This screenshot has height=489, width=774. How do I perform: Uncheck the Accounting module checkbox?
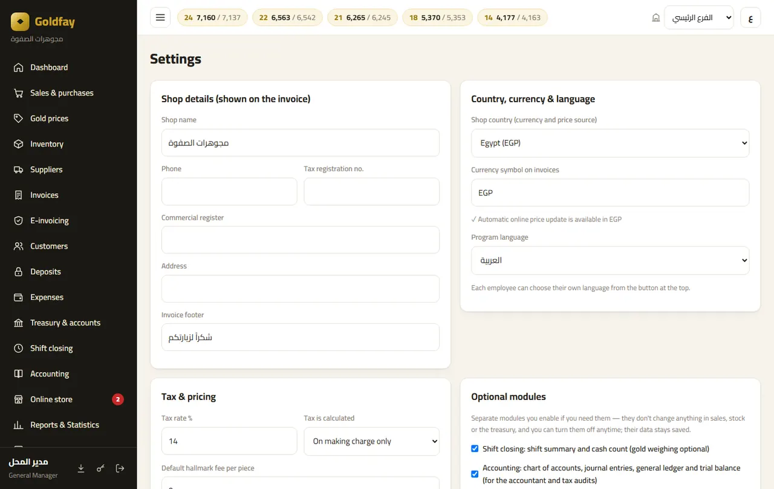coord(475,474)
